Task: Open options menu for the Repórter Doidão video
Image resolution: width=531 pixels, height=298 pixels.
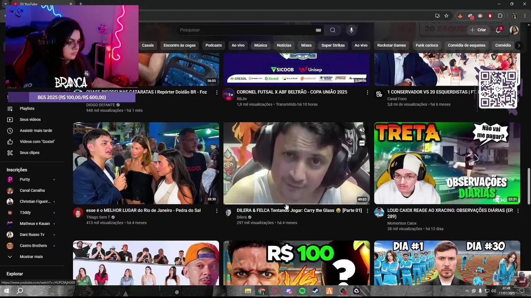Action: click(x=217, y=93)
